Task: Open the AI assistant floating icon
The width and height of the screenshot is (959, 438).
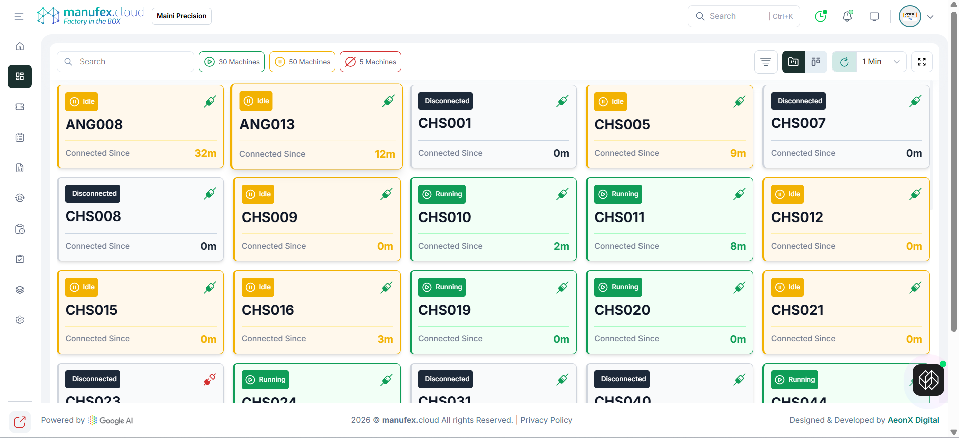Action: click(928, 380)
